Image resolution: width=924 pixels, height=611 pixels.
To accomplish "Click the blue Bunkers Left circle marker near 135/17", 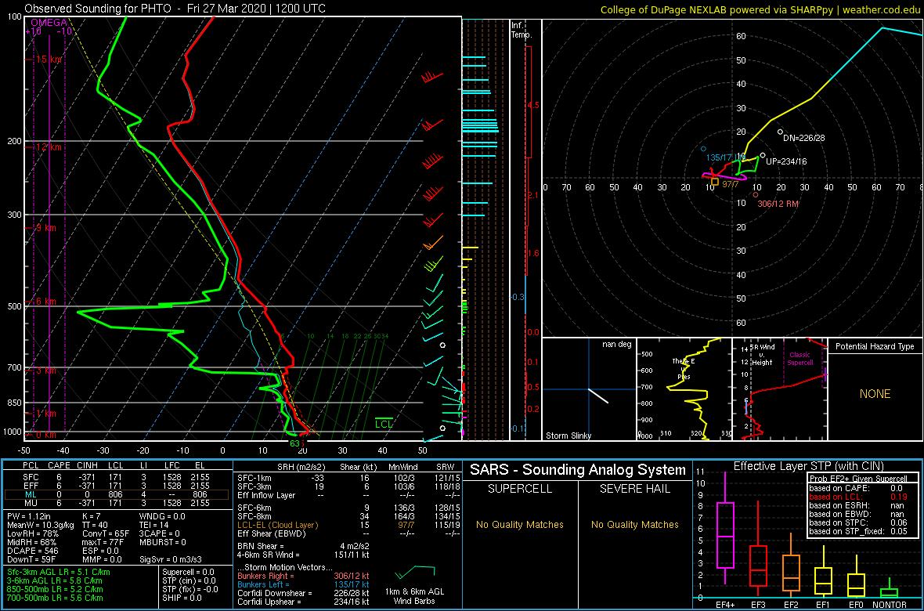I will [703, 149].
